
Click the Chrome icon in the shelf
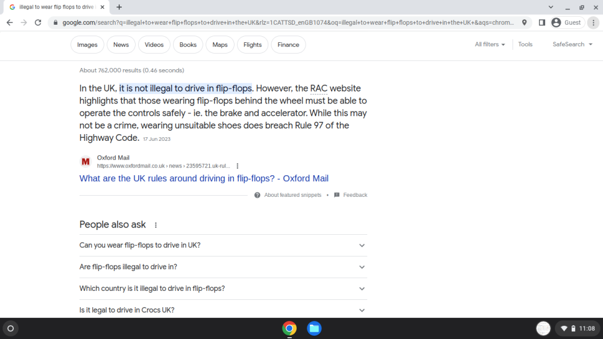tap(289, 328)
